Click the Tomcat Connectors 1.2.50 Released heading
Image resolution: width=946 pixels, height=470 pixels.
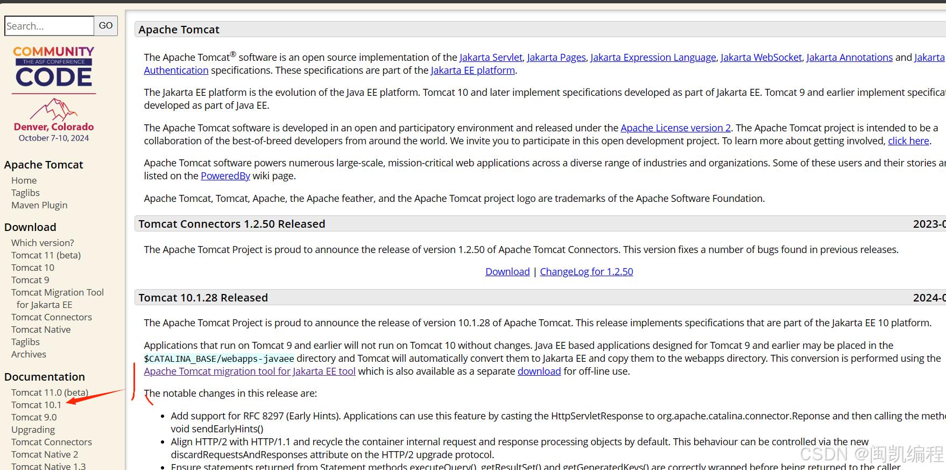coord(232,224)
